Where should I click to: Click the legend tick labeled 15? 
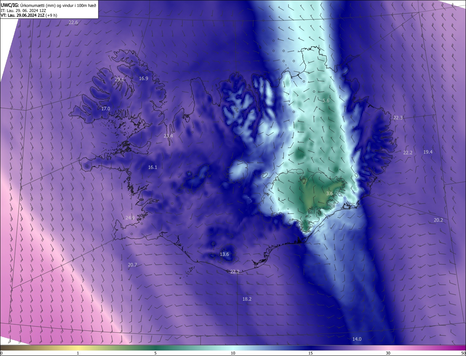pyautogui.click(x=311, y=353)
